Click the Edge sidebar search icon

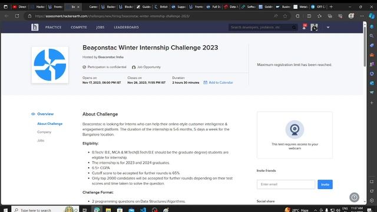pos(372,36)
